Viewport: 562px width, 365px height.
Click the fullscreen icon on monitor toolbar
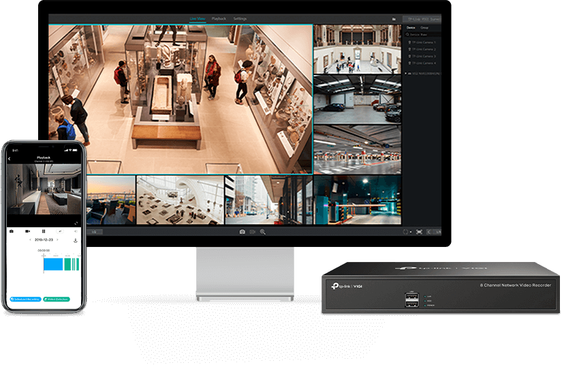click(x=419, y=232)
